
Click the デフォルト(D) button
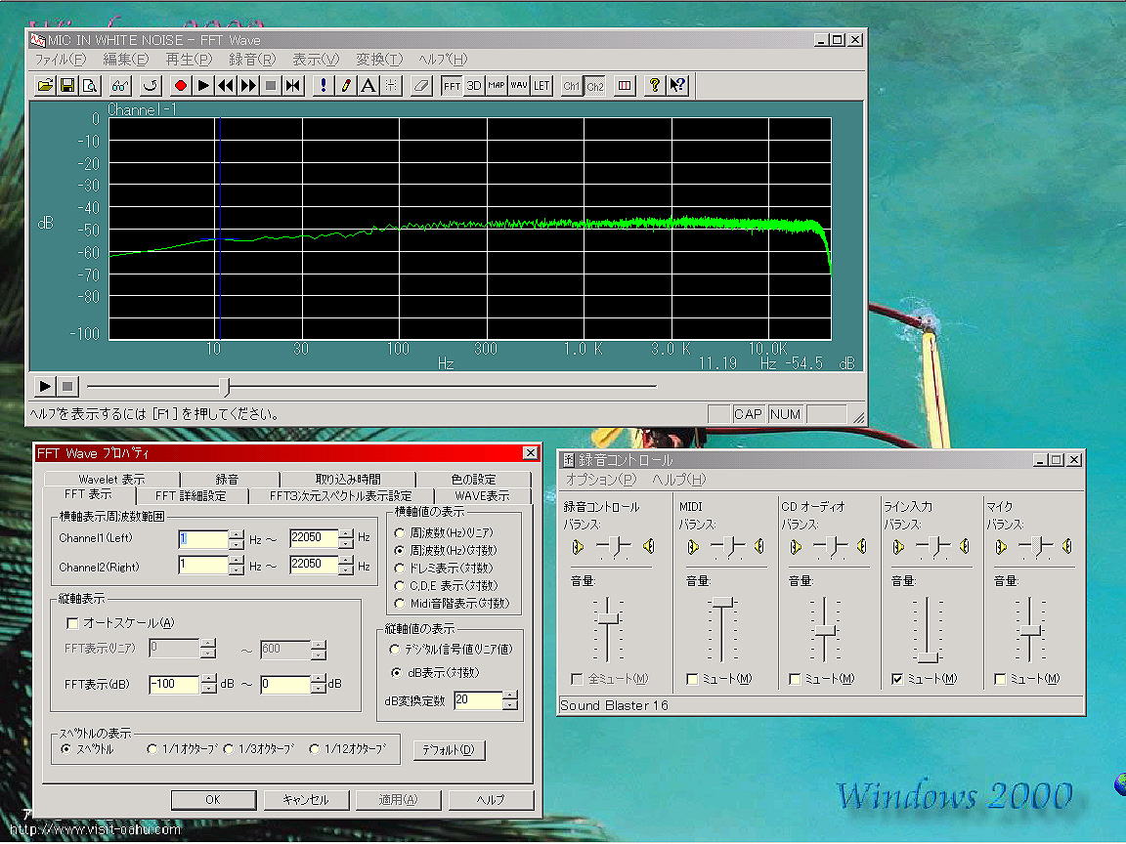[449, 750]
